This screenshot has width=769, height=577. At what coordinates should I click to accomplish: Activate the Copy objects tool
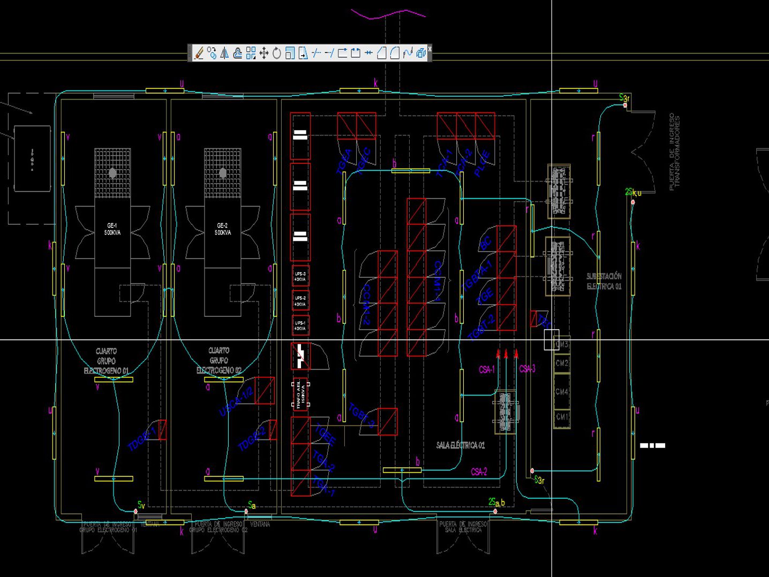point(212,53)
